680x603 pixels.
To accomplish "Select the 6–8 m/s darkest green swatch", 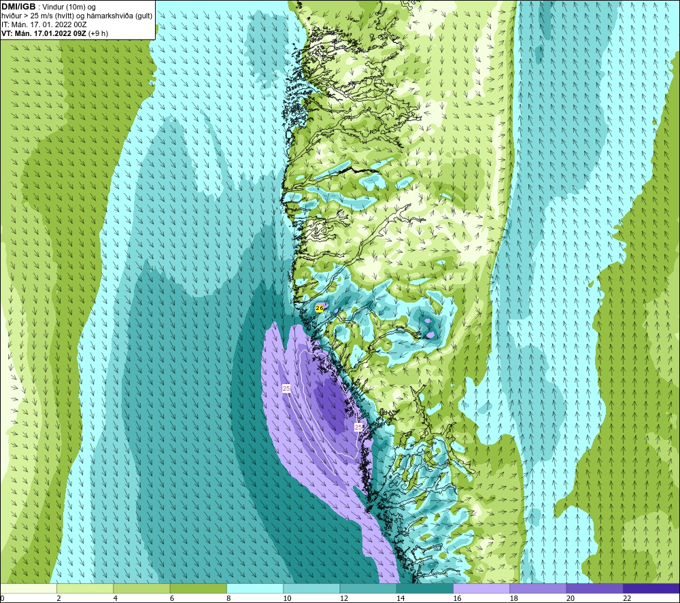I will [198, 589].
